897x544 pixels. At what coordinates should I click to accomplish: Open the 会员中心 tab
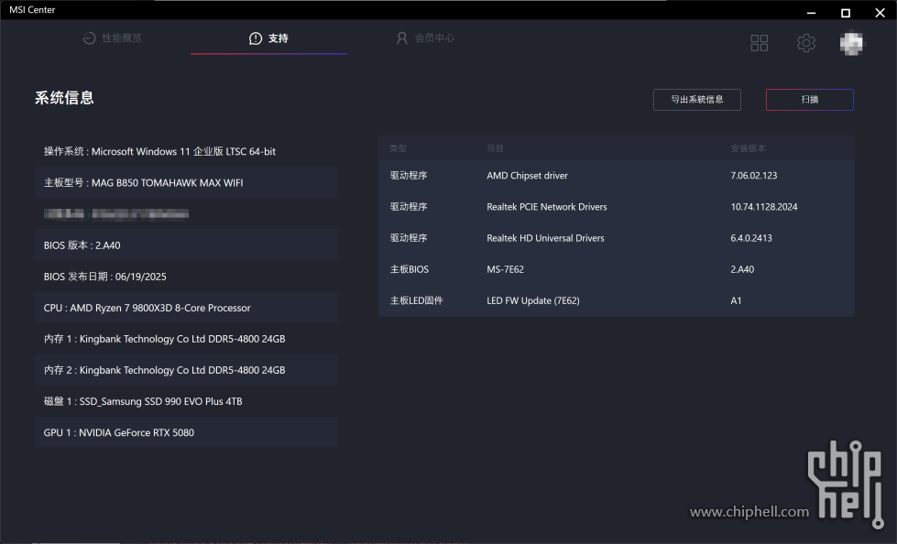coord(426,38)
